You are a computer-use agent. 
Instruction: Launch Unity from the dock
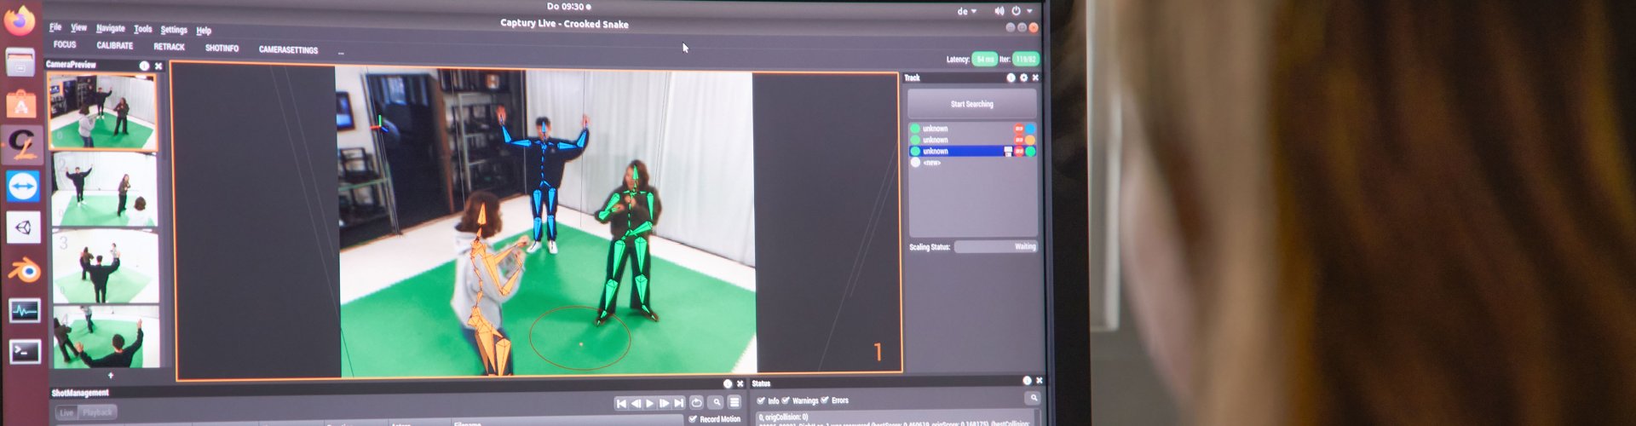pos(24,227)
